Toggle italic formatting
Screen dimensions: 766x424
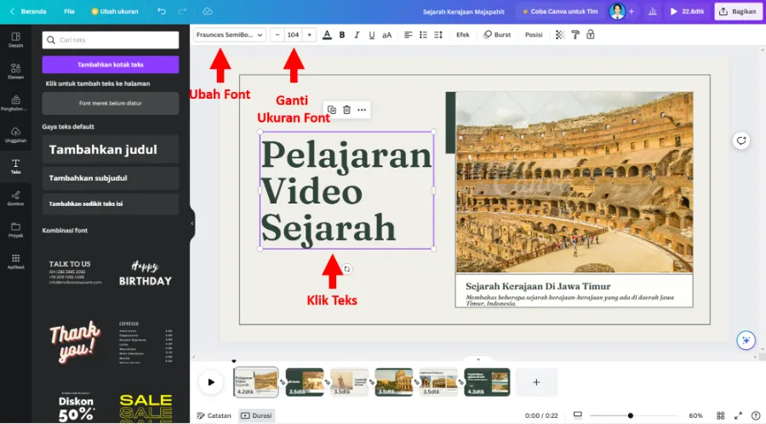tap(357, 35)
